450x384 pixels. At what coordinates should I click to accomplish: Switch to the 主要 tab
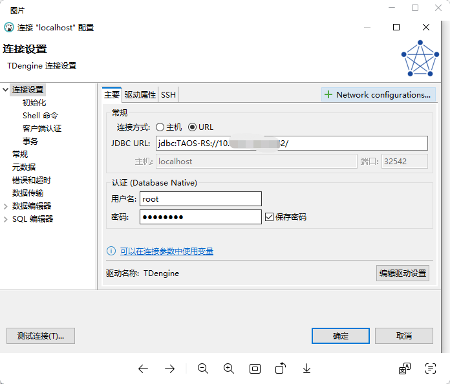112,95
